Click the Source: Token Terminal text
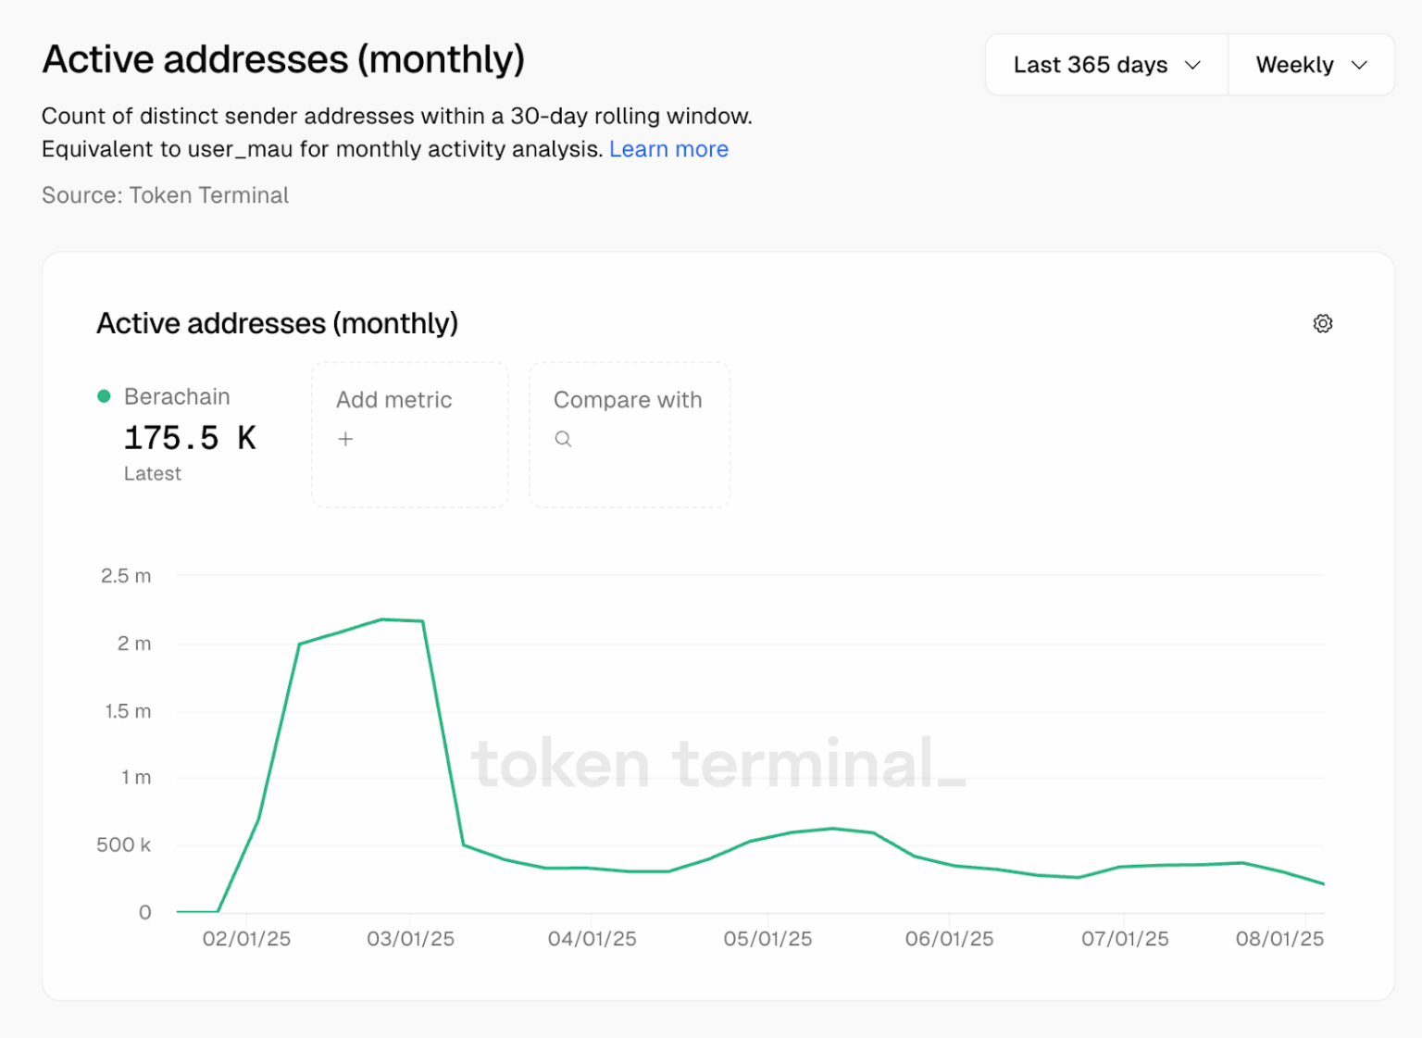Viewport: 1422px width, 1038px height. pos(165,194)
